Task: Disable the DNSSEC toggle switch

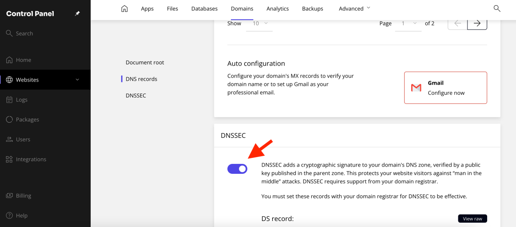Action: [237, 169]
